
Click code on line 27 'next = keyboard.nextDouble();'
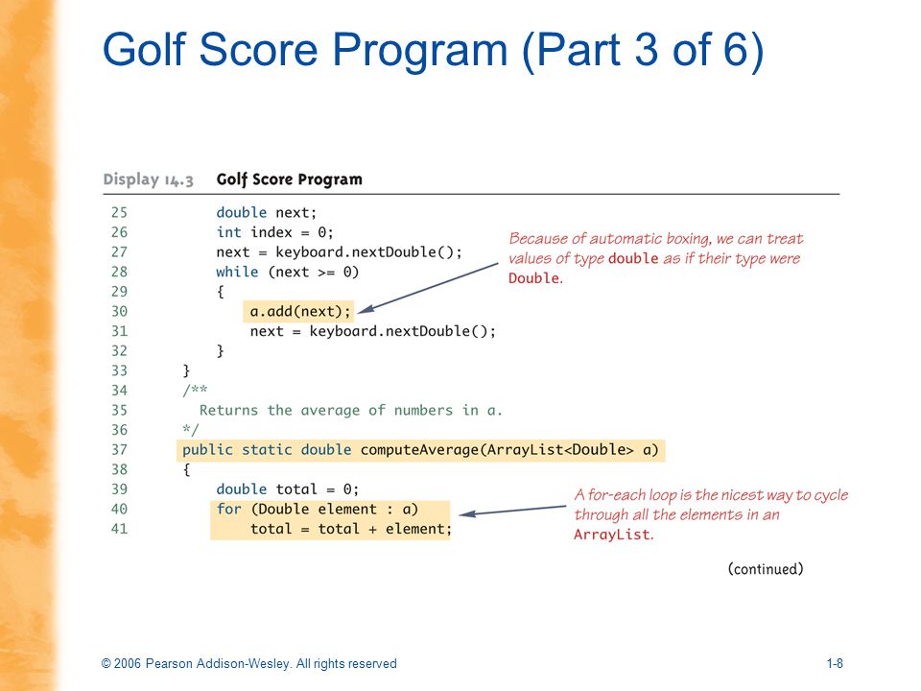tap(339, 252)
